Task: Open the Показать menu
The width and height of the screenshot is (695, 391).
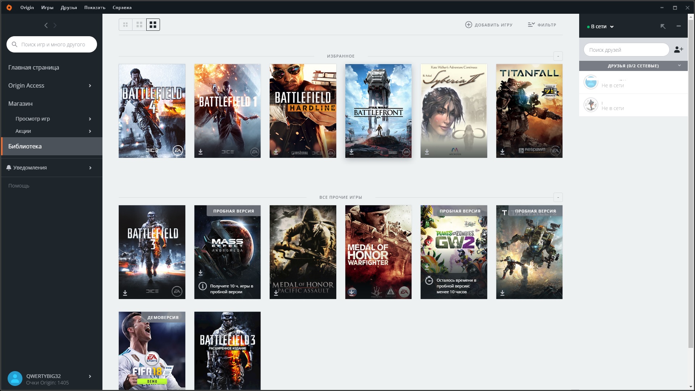Action: 95,7
